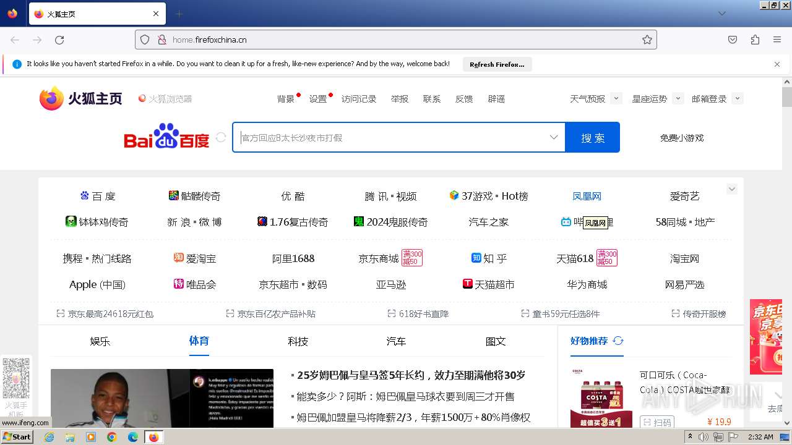This screenshot has height=445, width=792.
Task: Open the Windows Start menu
Action: pyautogui.click(x=17, y=436)
